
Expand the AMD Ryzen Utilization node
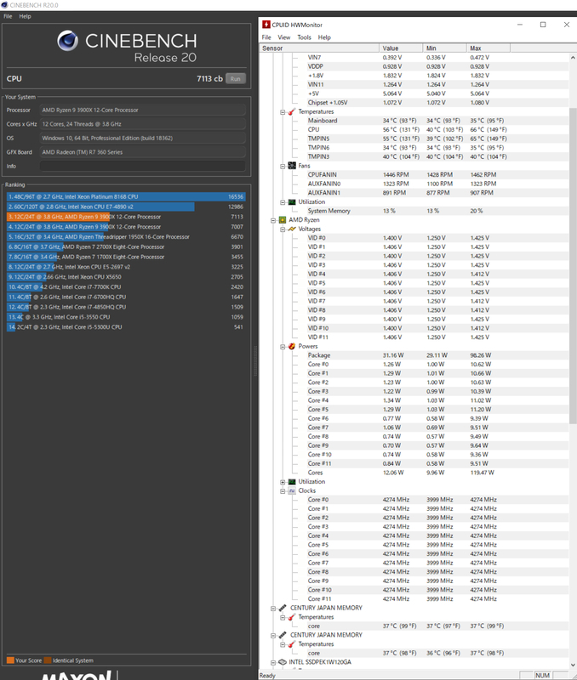283,482
